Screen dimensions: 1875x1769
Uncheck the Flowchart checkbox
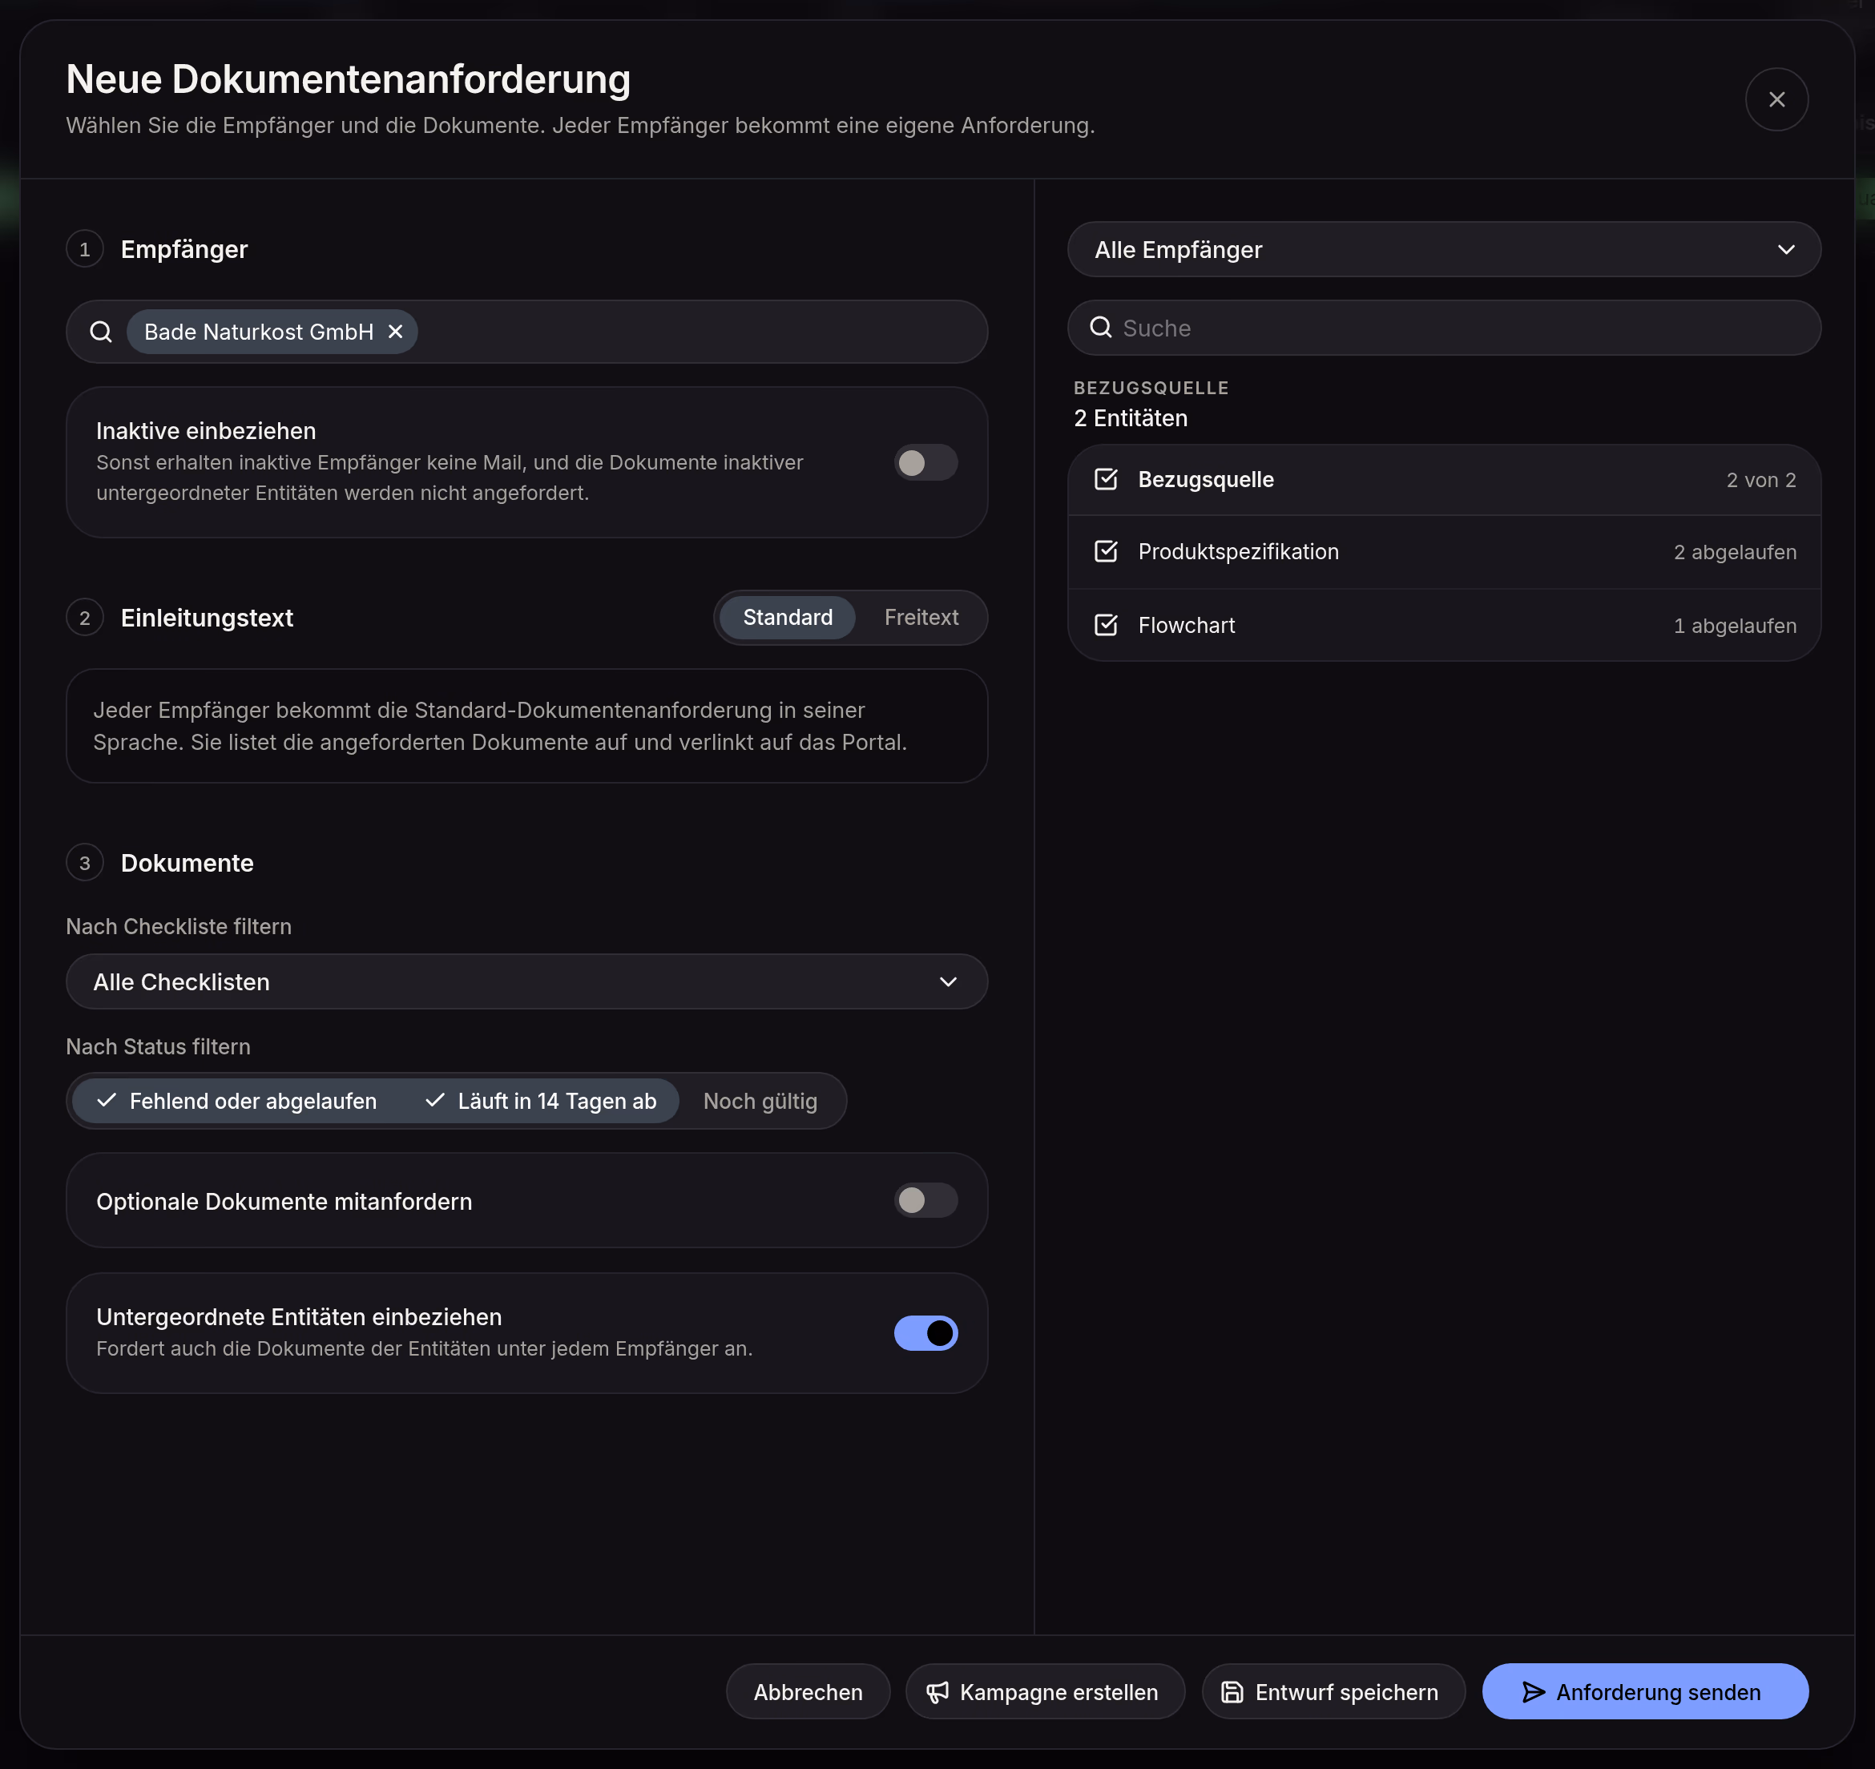[1106, 624]
